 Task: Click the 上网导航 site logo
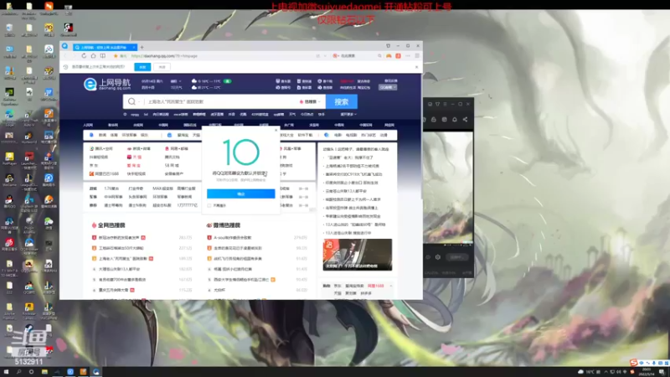click(x=107, y=84)
